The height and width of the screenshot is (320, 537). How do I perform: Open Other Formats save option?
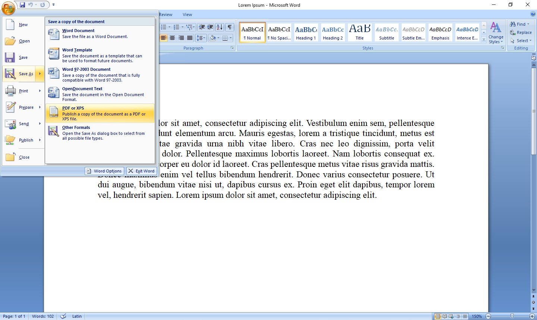click(100, 133)
